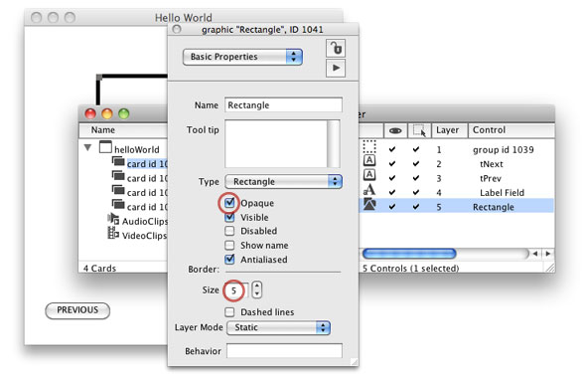
Task: Click the Control column header
Action: click(x=512, y=130)
